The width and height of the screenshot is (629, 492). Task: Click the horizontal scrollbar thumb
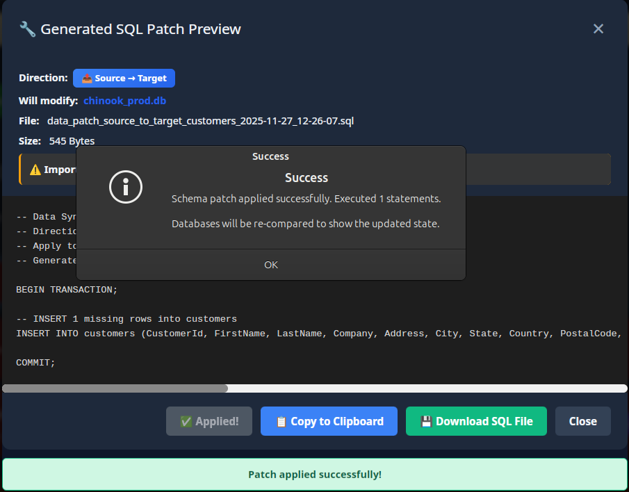tap(115, 388)
